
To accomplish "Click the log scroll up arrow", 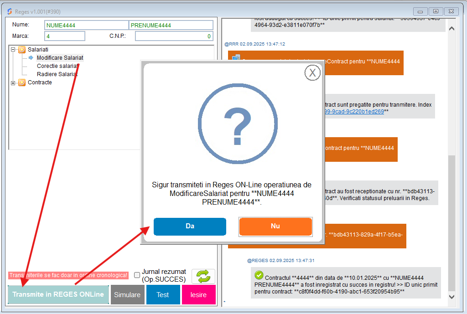I will [x=451, y=29].
